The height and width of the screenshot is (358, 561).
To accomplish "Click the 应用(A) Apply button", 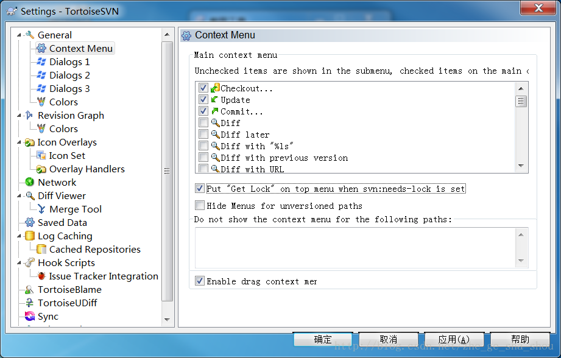I will pyautogui.click(x=454, y=339).
